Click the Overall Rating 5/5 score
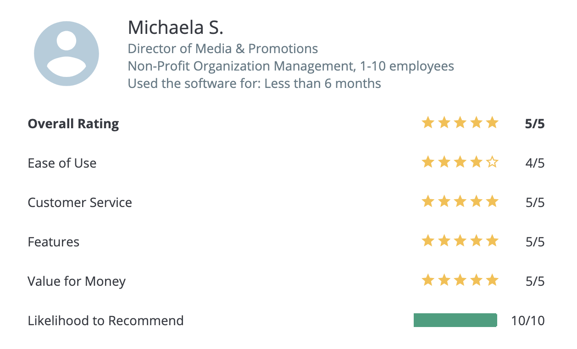This screenshot has width=577, height=349. click(535, 124)
